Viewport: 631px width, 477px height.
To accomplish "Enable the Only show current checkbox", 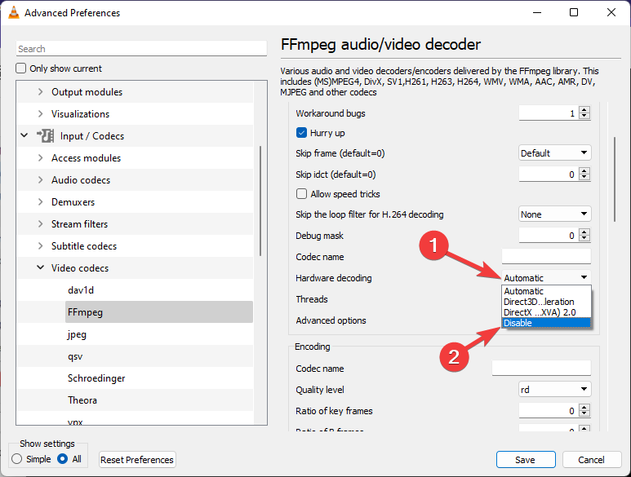I will point(21,68).
